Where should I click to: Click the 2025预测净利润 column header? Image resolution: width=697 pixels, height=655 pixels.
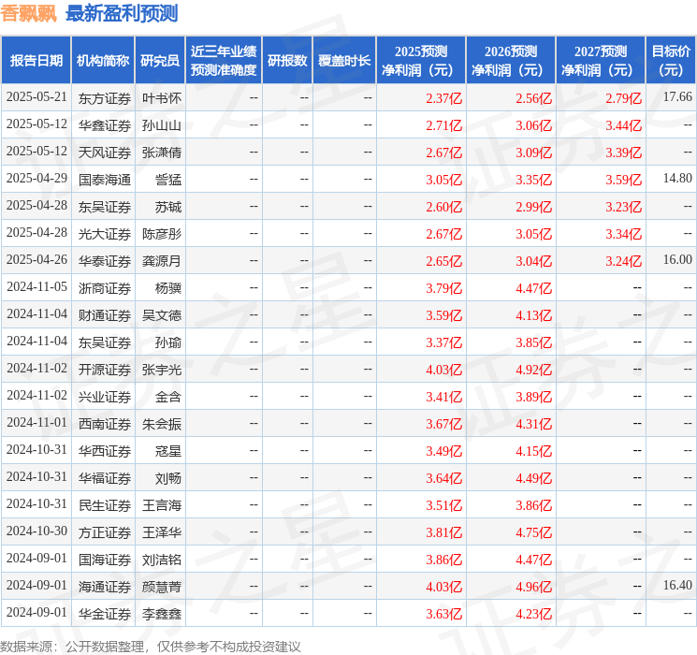(421, 61)
